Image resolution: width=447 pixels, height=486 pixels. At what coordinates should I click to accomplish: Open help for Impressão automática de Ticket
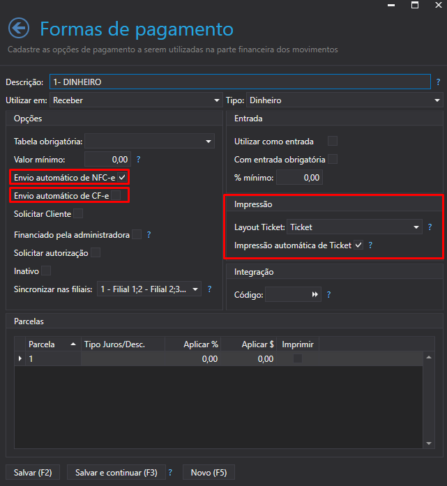click(370, 245)
